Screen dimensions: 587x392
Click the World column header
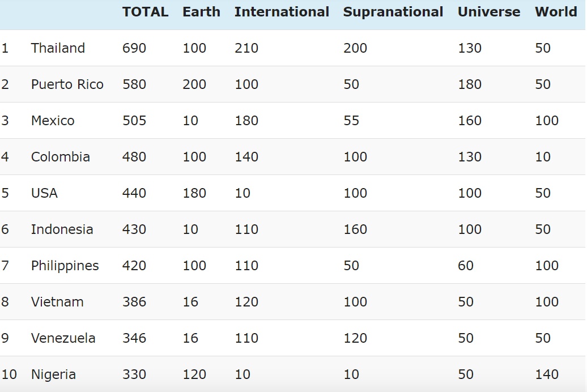556,12
